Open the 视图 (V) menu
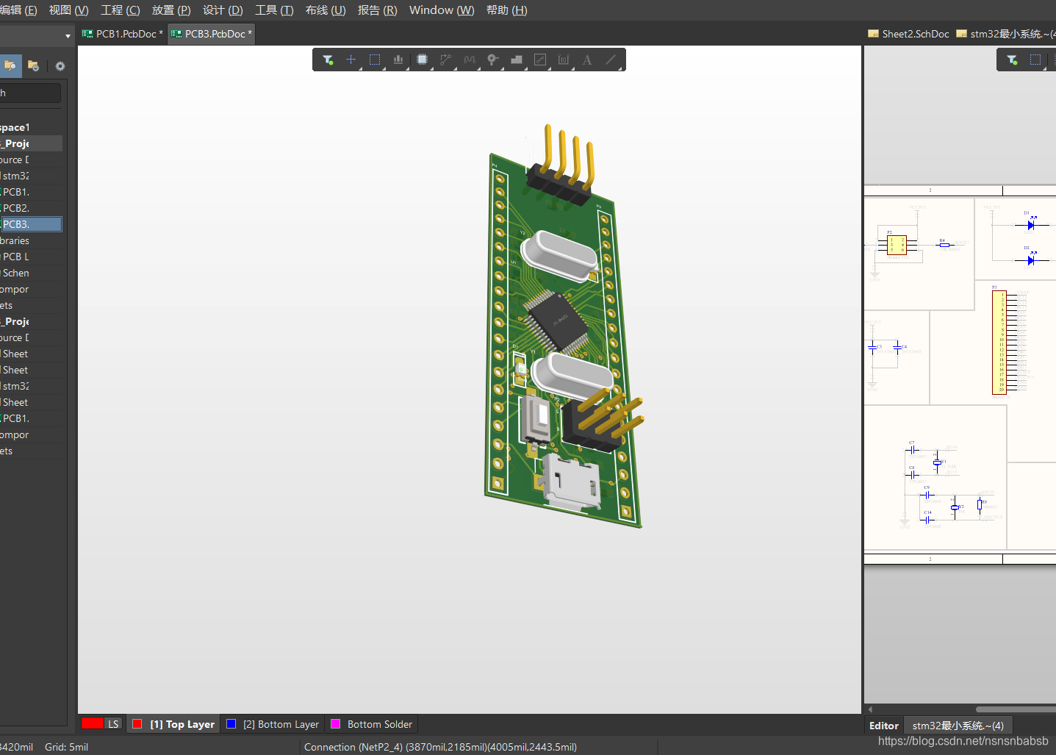The width and height of the screenshot is (1056, 755). click(68, 10)
